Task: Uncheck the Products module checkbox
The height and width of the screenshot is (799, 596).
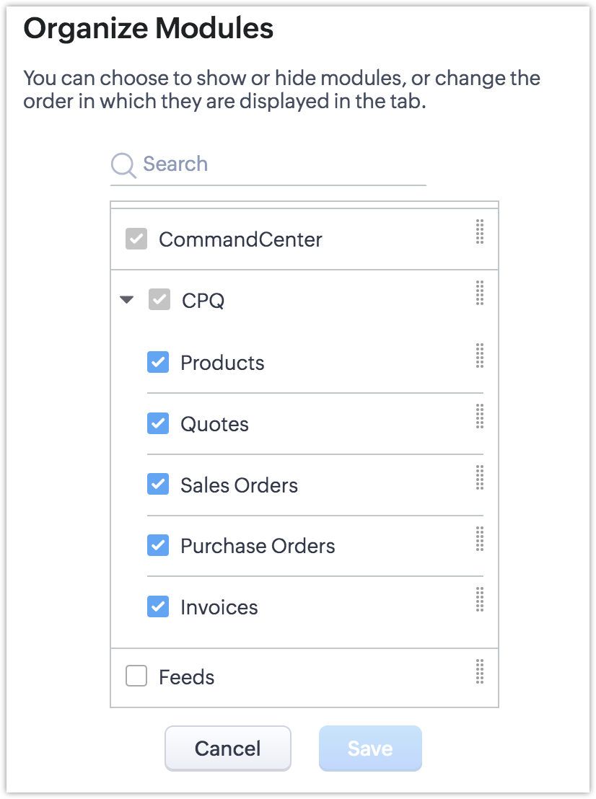Action: click(x=158, y=362)
